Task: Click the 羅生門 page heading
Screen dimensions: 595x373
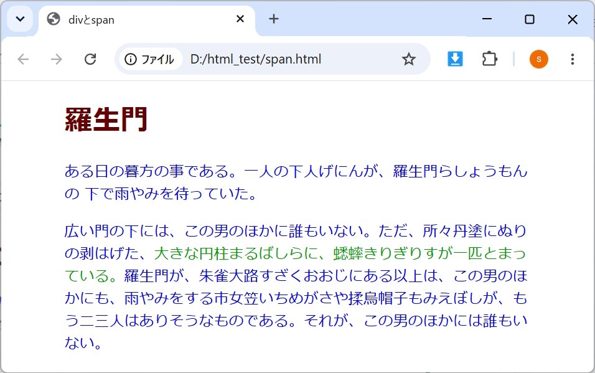Action: (106, 120)
